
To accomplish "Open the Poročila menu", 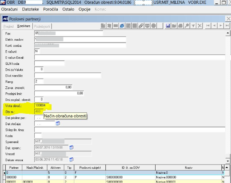I will click(50, 9).
